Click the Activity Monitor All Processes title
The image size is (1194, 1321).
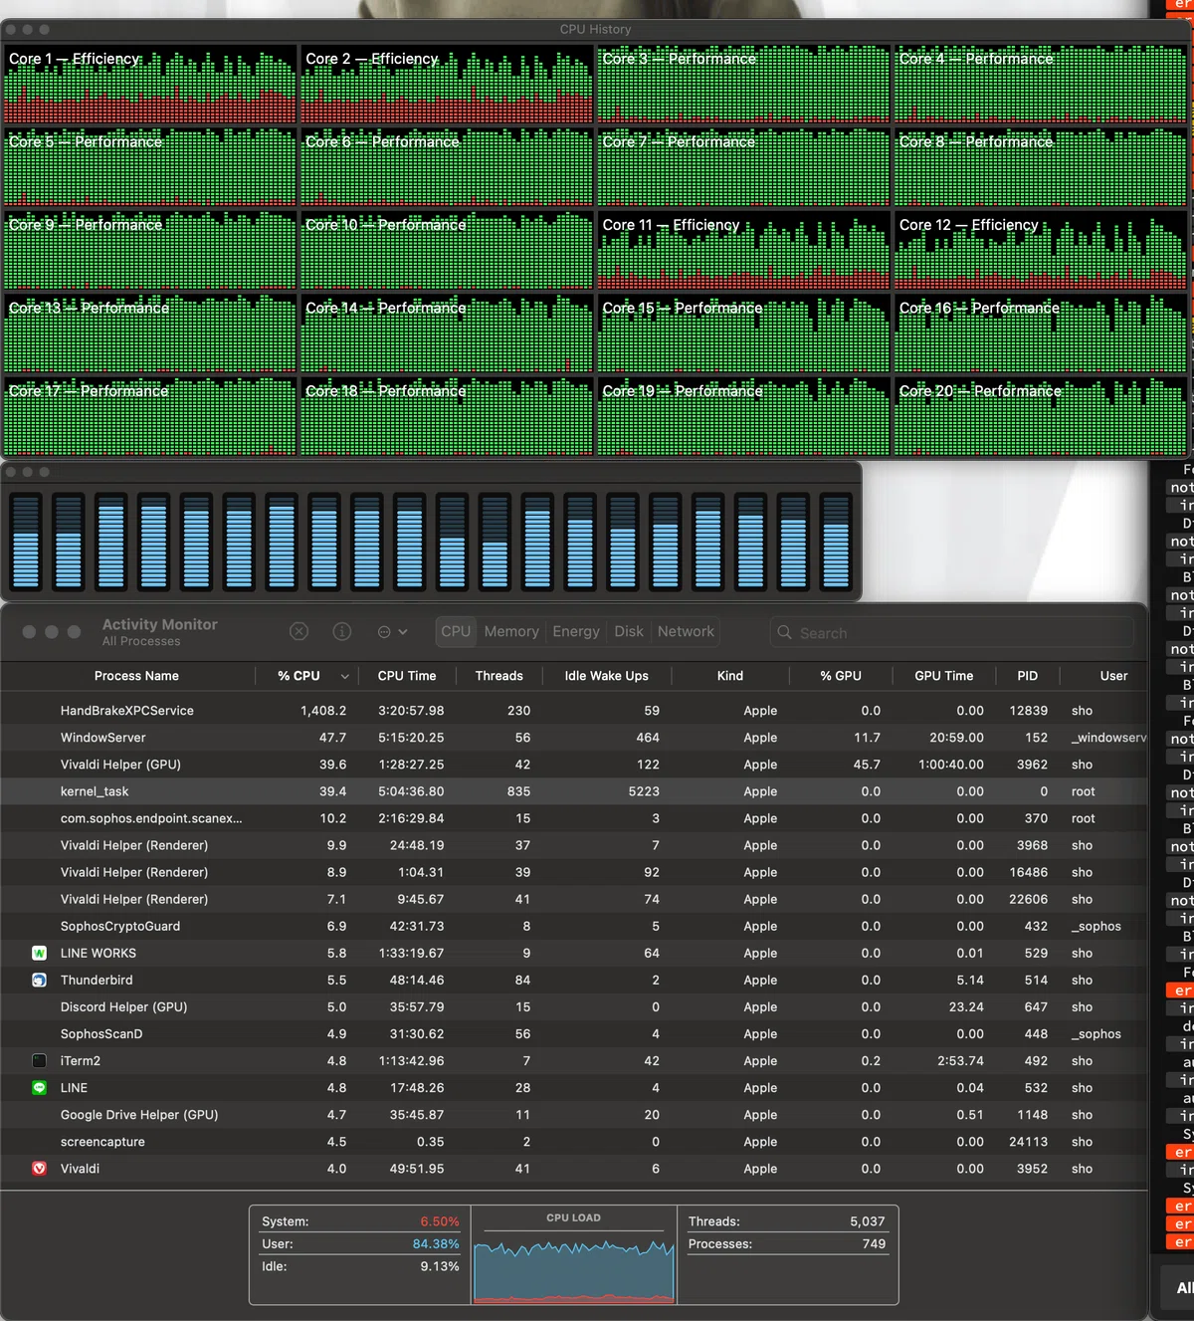click(x=159, y=632)
